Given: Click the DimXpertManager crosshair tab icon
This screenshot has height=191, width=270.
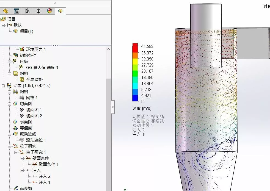Looking at the screenshot, I should tap(38, 11).
